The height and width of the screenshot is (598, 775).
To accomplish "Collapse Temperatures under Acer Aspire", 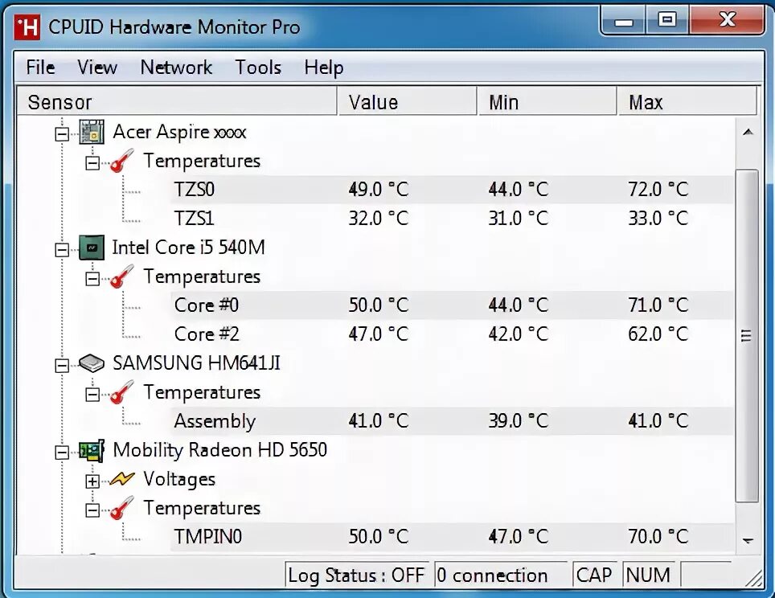I will point(92,163).
